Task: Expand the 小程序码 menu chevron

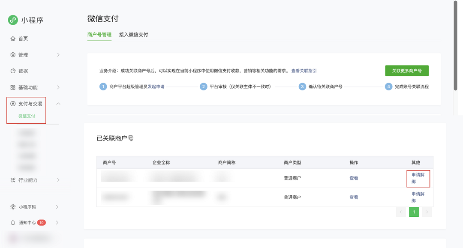Action: coord(57,207)
